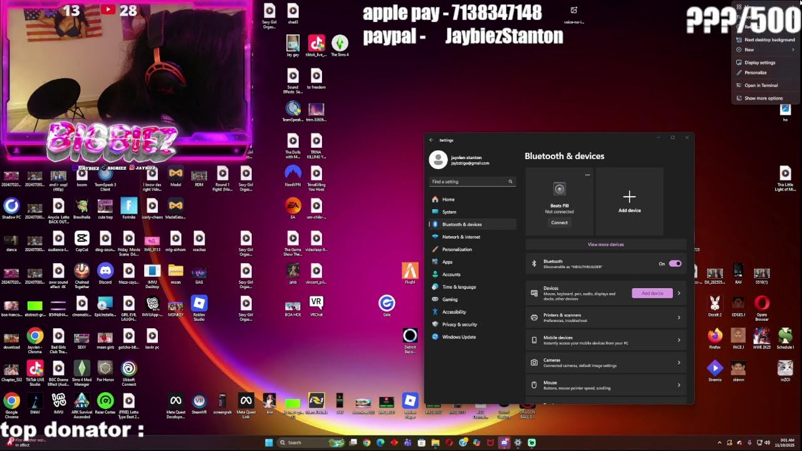This screenshot has height=451, width=802.
Task: Open the Fortnite desktop icon
Action: pos(128,206)
